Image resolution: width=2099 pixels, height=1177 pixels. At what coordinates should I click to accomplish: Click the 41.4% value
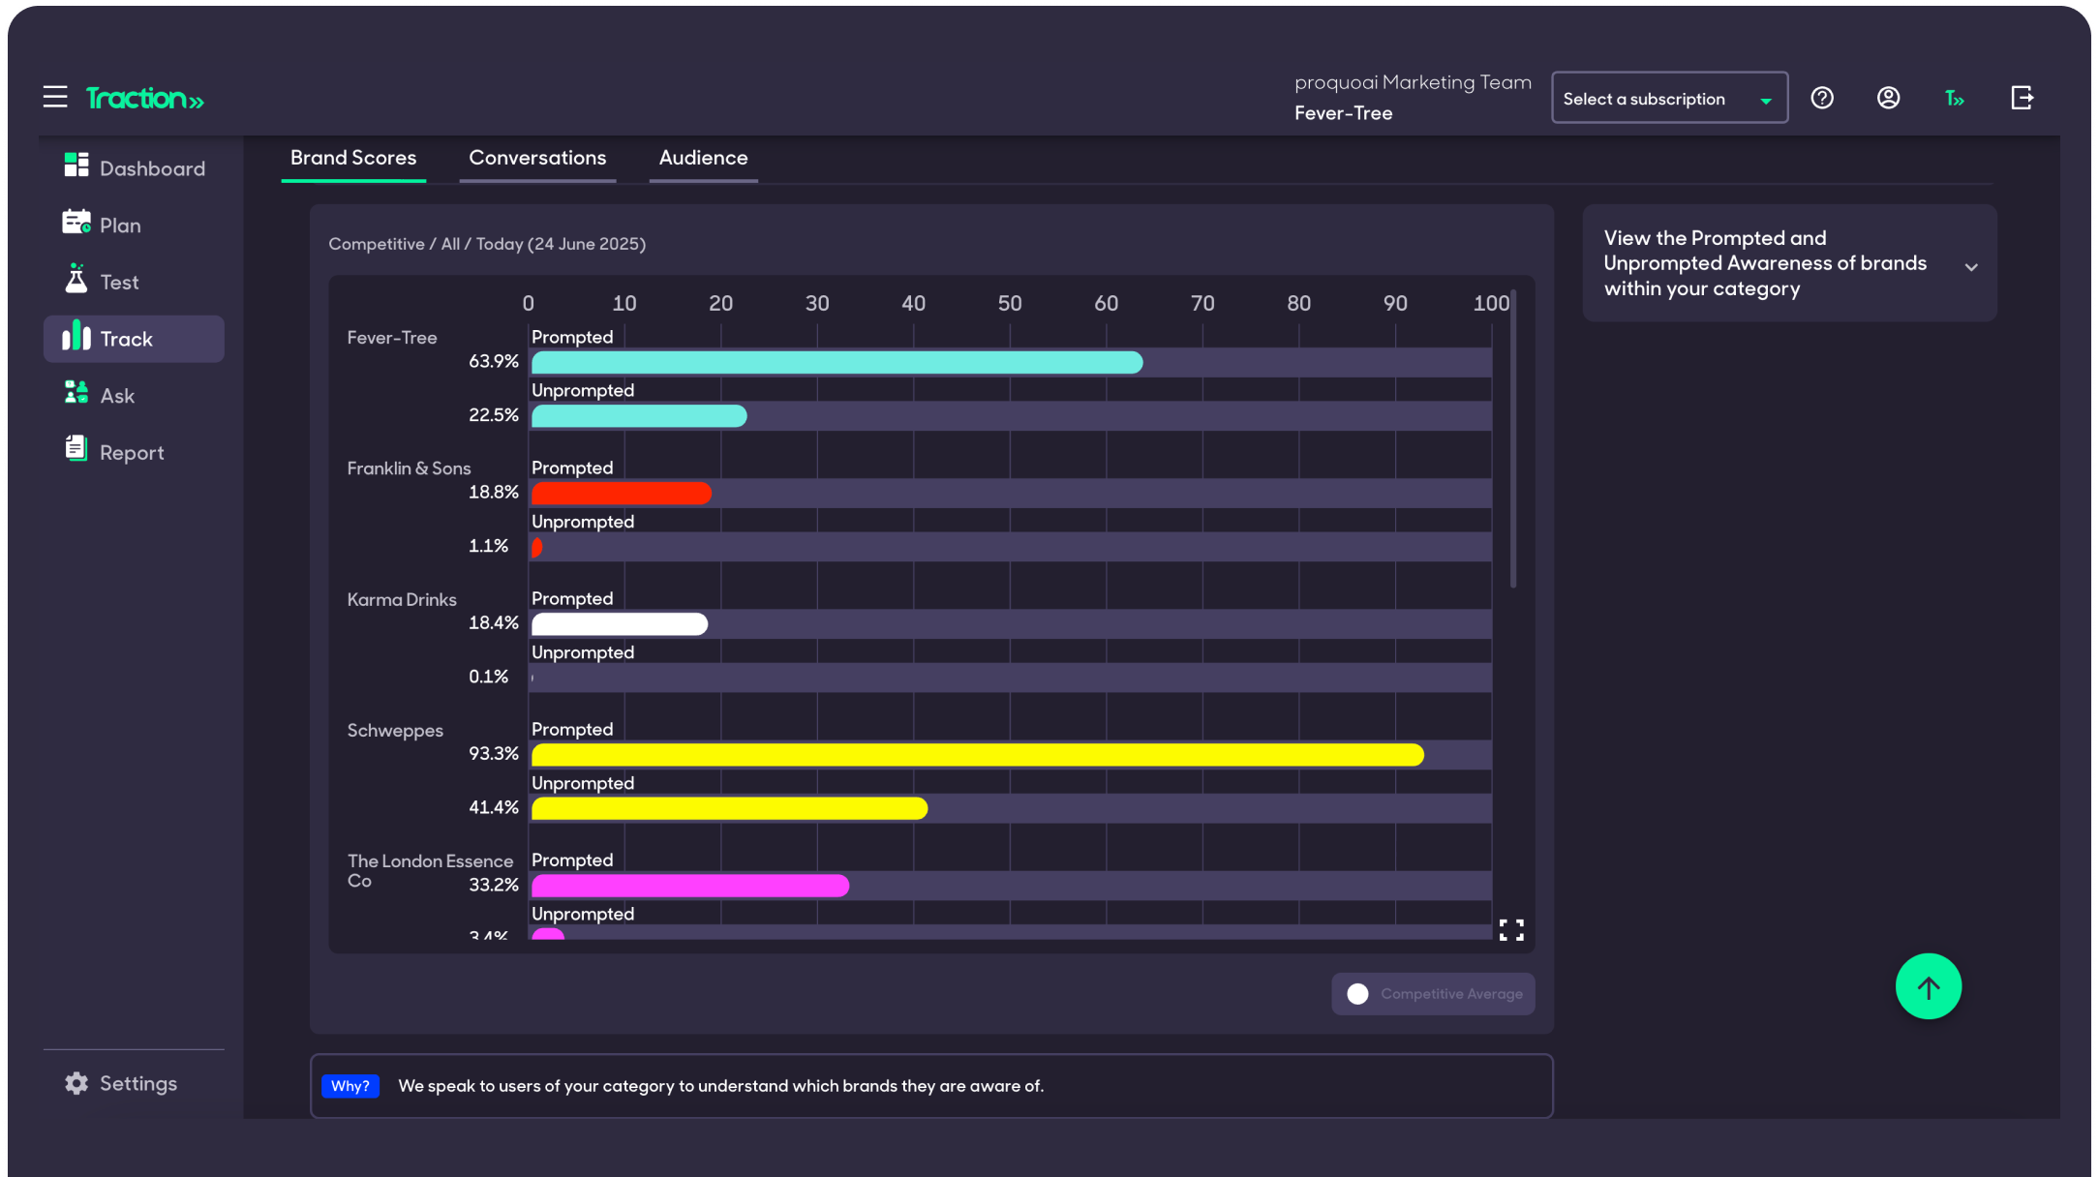(x=494, y=807)
